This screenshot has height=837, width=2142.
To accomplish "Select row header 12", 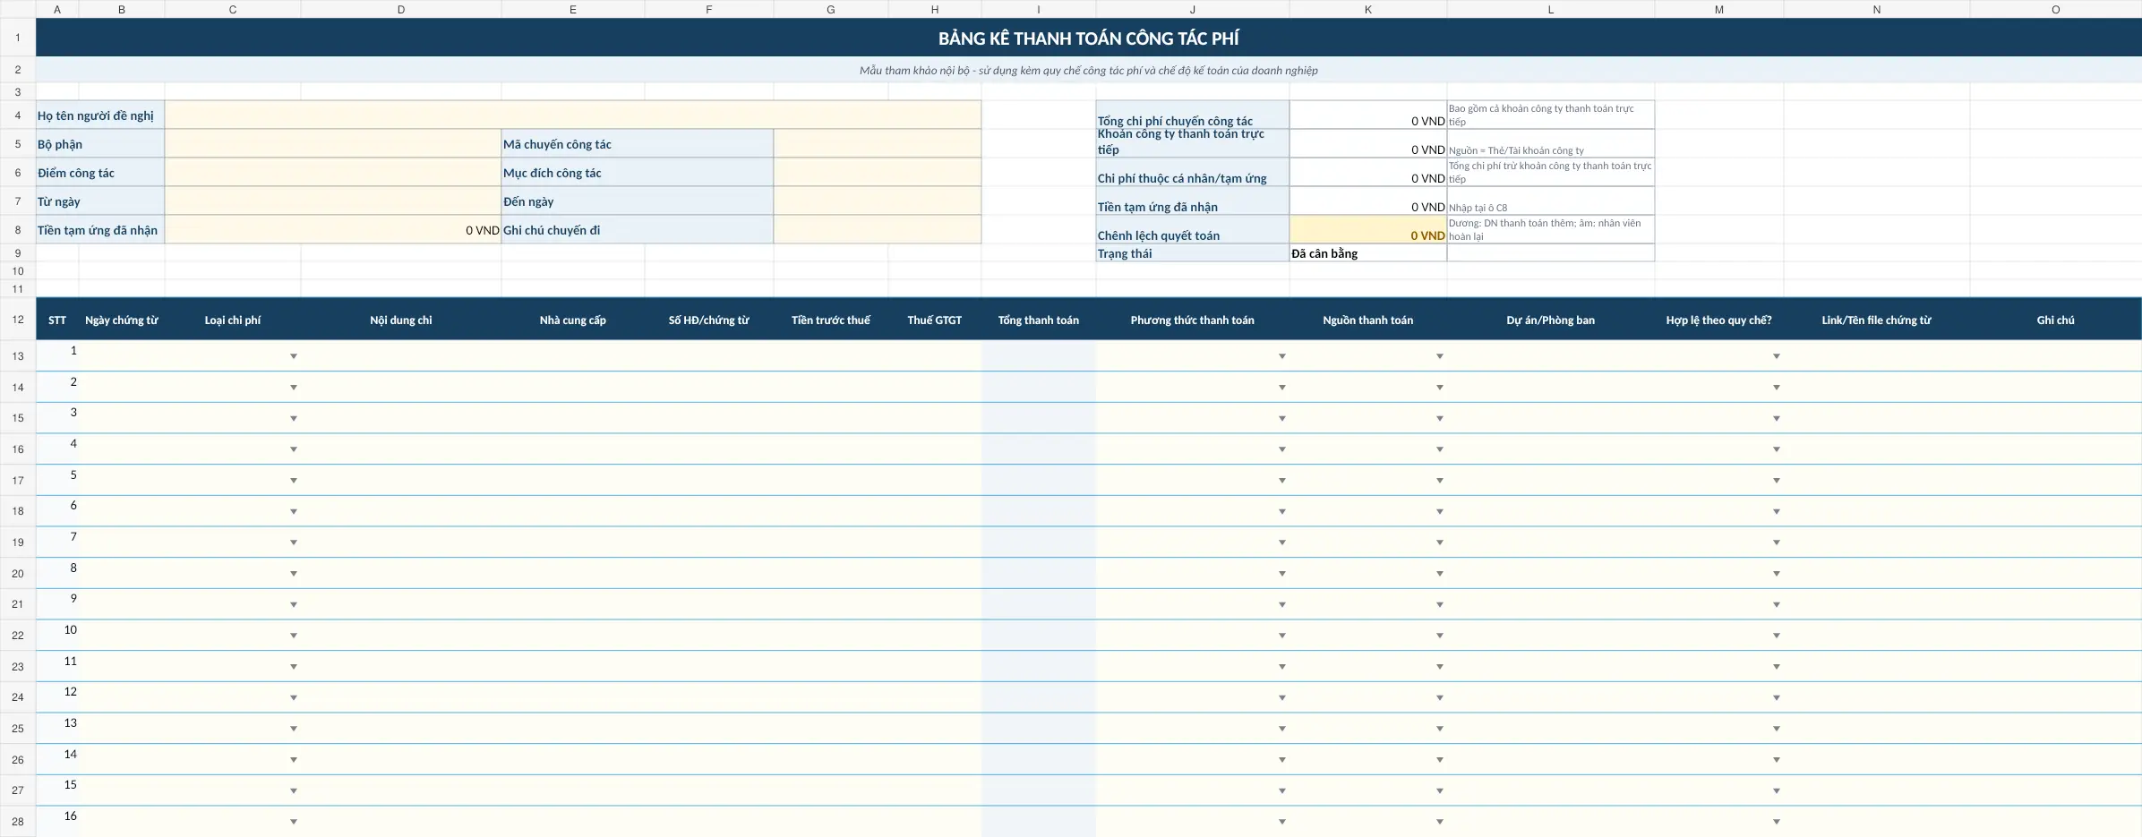I will click(18, 319).
